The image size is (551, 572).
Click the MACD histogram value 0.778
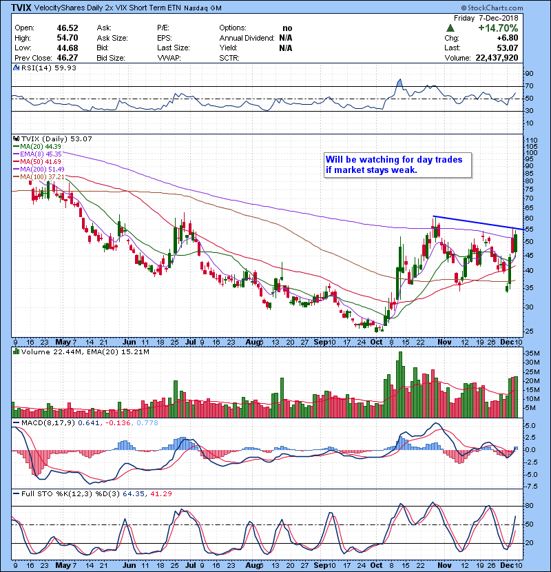[147, 423]
